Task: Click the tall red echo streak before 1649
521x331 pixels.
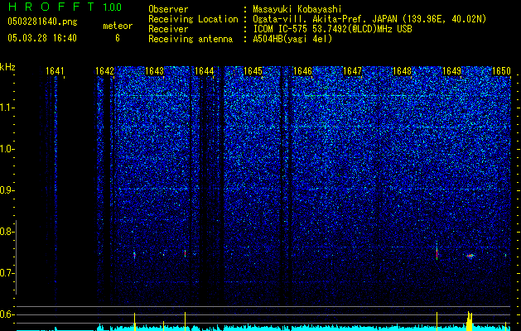Action: coord(437,252)
